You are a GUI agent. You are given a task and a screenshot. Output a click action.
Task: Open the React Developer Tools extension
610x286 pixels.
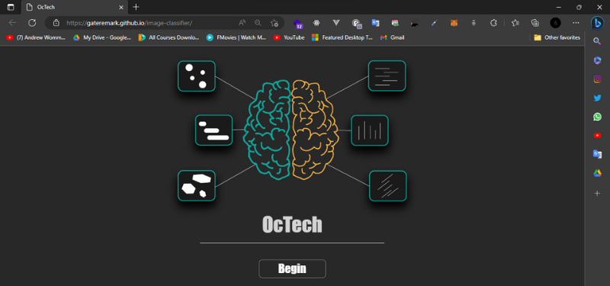(x=316, y=23)
